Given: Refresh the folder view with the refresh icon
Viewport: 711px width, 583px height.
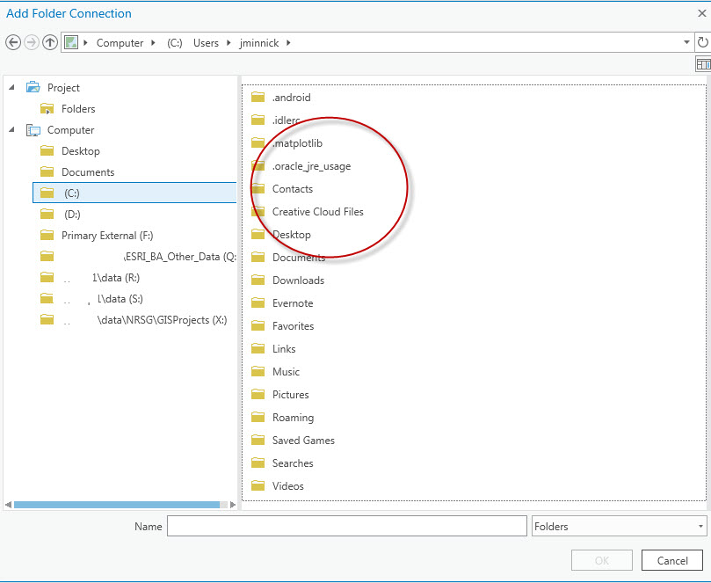Looking at the screenshot, I should click(702, 41).
